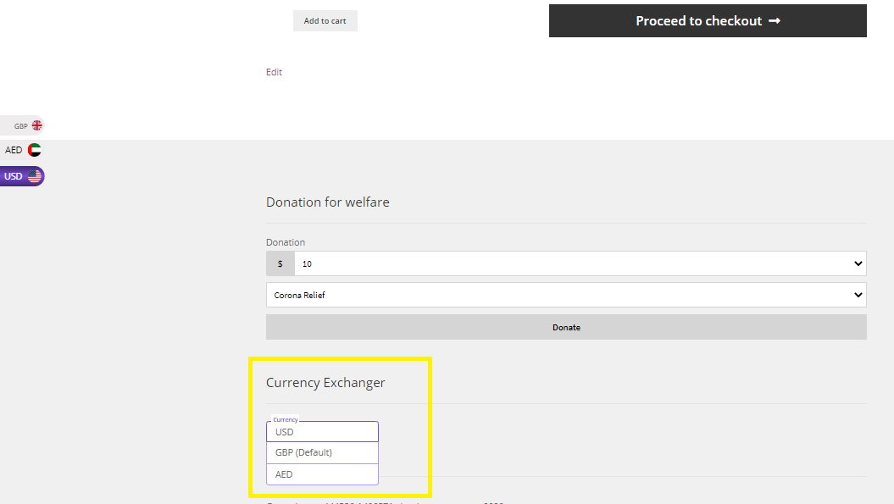Switch currency to AED in side widget
This screenshot has height=504, width=894.
pyautogui.click(x=22, y=151)
